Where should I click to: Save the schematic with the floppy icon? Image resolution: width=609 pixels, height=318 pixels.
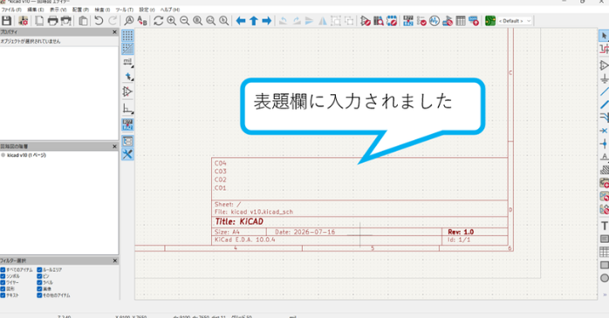click(7, 21)
